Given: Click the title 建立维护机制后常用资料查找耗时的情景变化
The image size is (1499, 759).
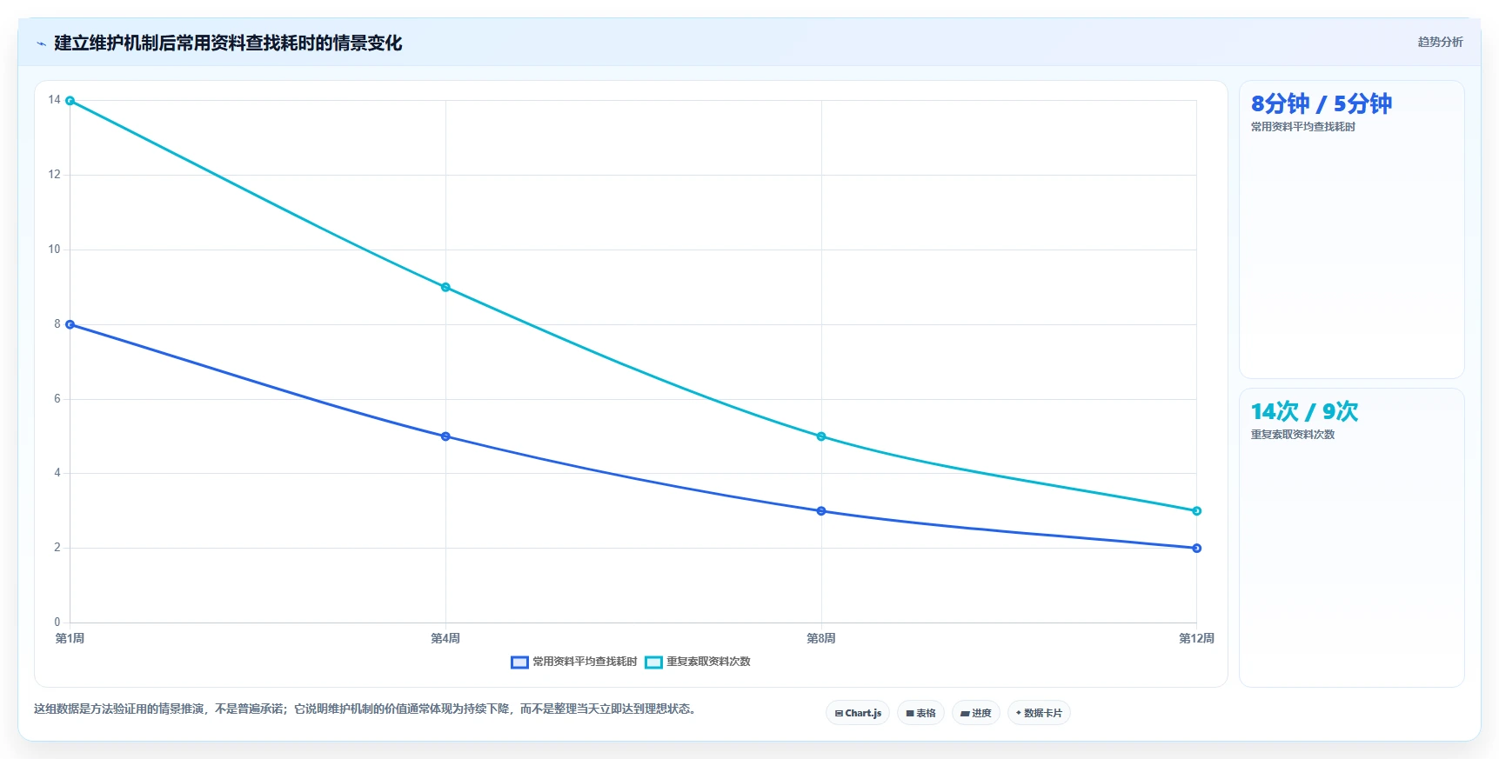Looking at the screenshot, I should (x=228, y=43).
